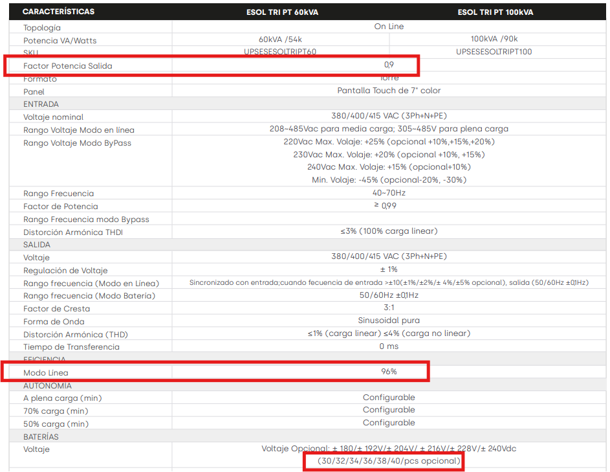
Task: Click the "AUTONOMIA" section heading
Action: (47, 386)
